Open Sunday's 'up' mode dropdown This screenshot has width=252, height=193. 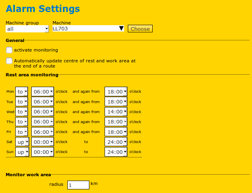[x=22, y=152]
